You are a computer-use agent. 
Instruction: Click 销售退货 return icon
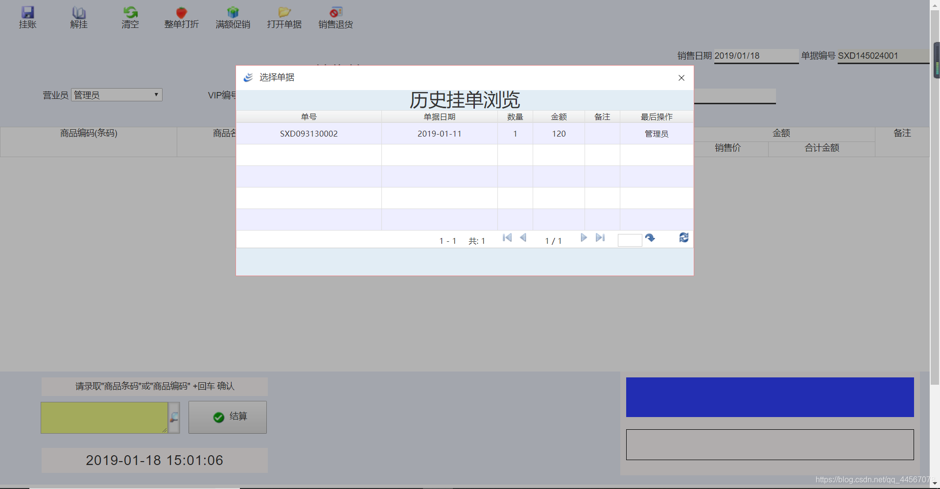pos(336,12)
